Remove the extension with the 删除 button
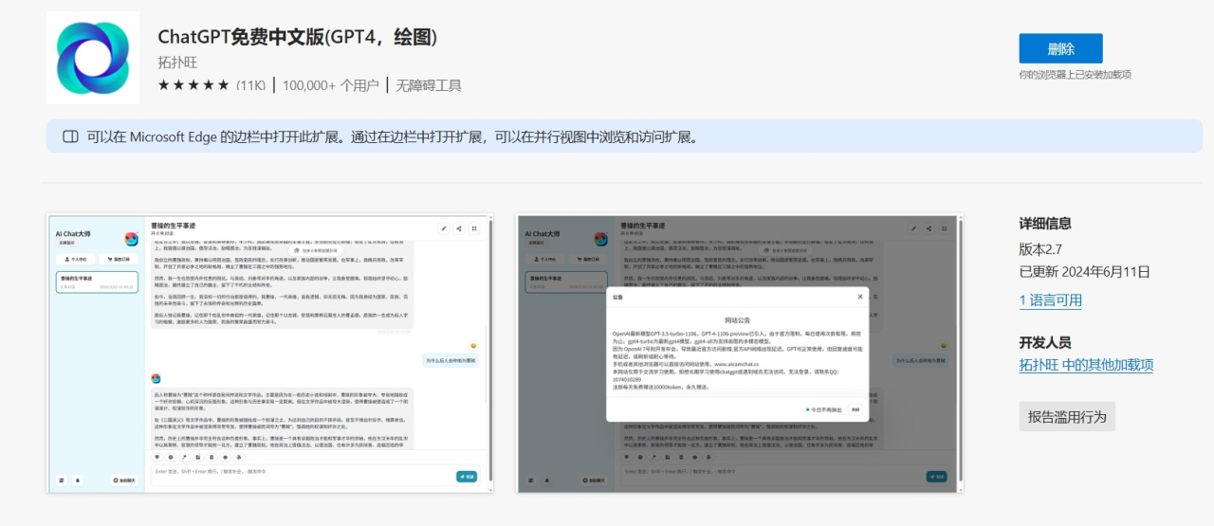The image size is (1214, 526). point(1060,48)
